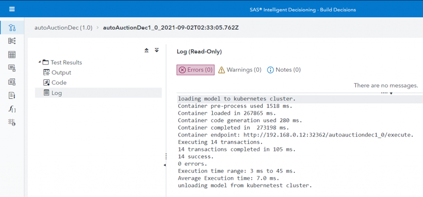Click the Container endpoint URL line
The image size is (423, 197).
[295, 135]
